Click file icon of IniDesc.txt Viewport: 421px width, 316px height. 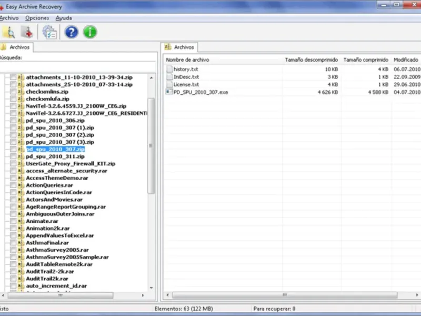point(169,77)
